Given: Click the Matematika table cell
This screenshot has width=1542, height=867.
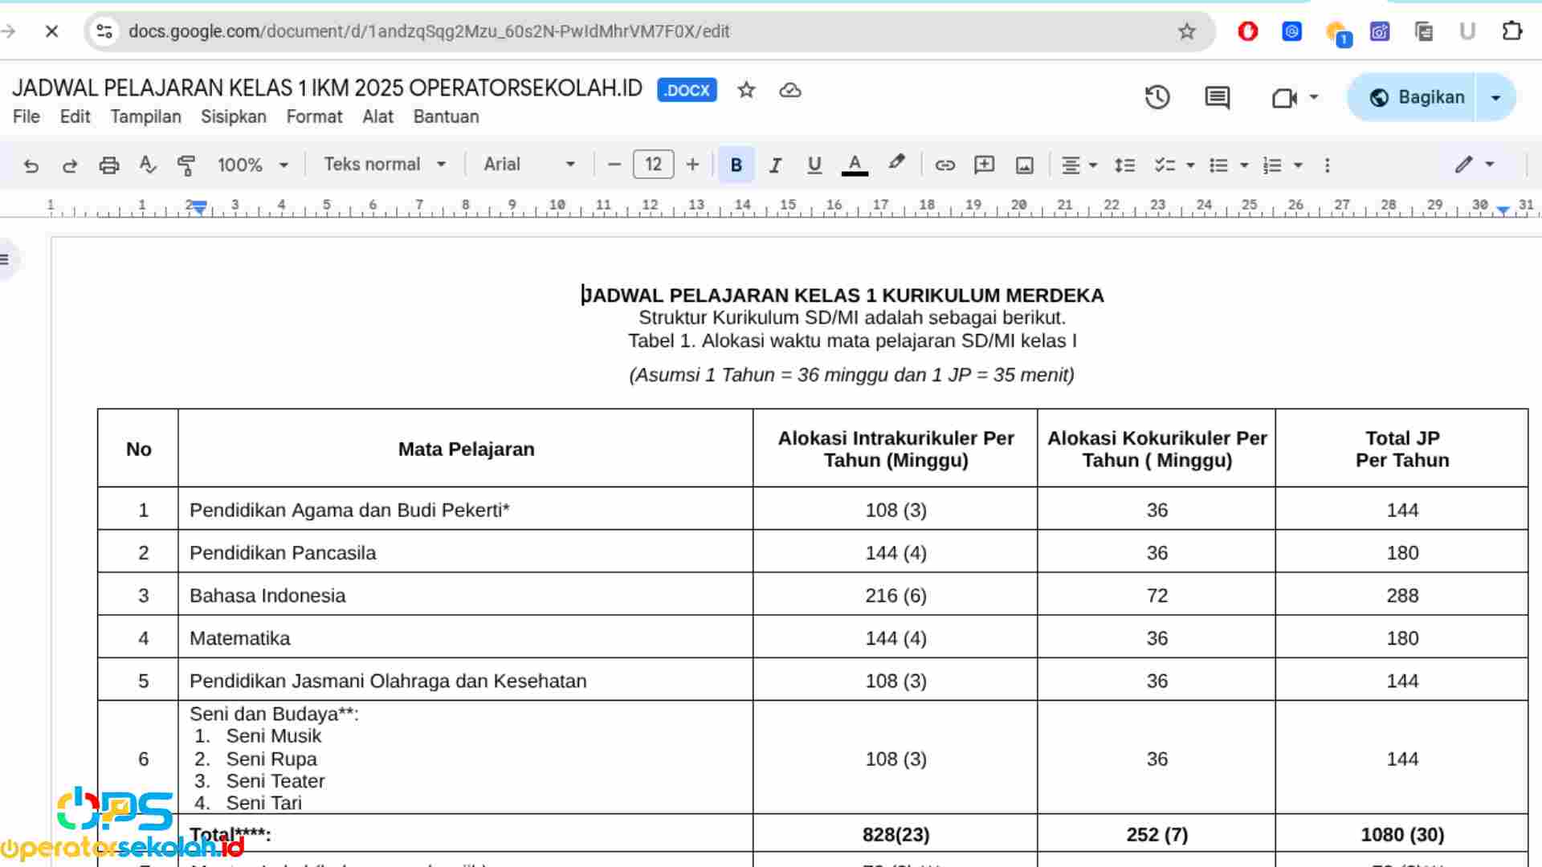Looking at the screenshot, I should pos(466,638).
